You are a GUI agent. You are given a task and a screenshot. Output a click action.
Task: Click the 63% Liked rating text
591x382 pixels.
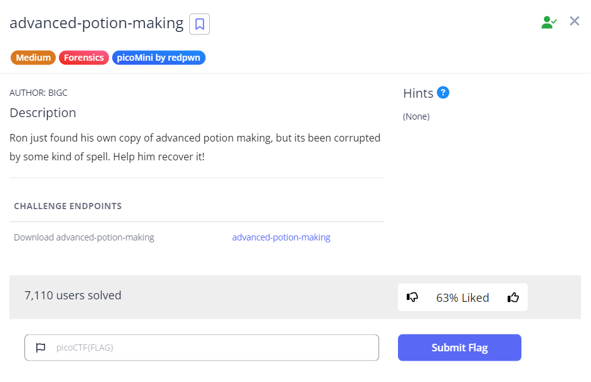pos(463,297)
